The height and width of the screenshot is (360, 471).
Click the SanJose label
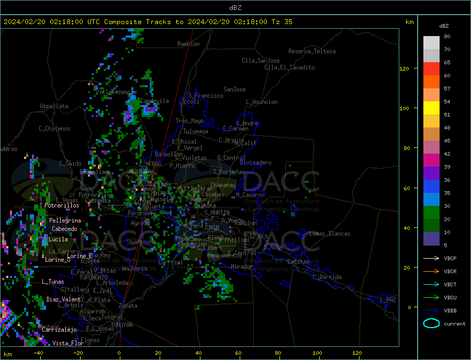234,89
